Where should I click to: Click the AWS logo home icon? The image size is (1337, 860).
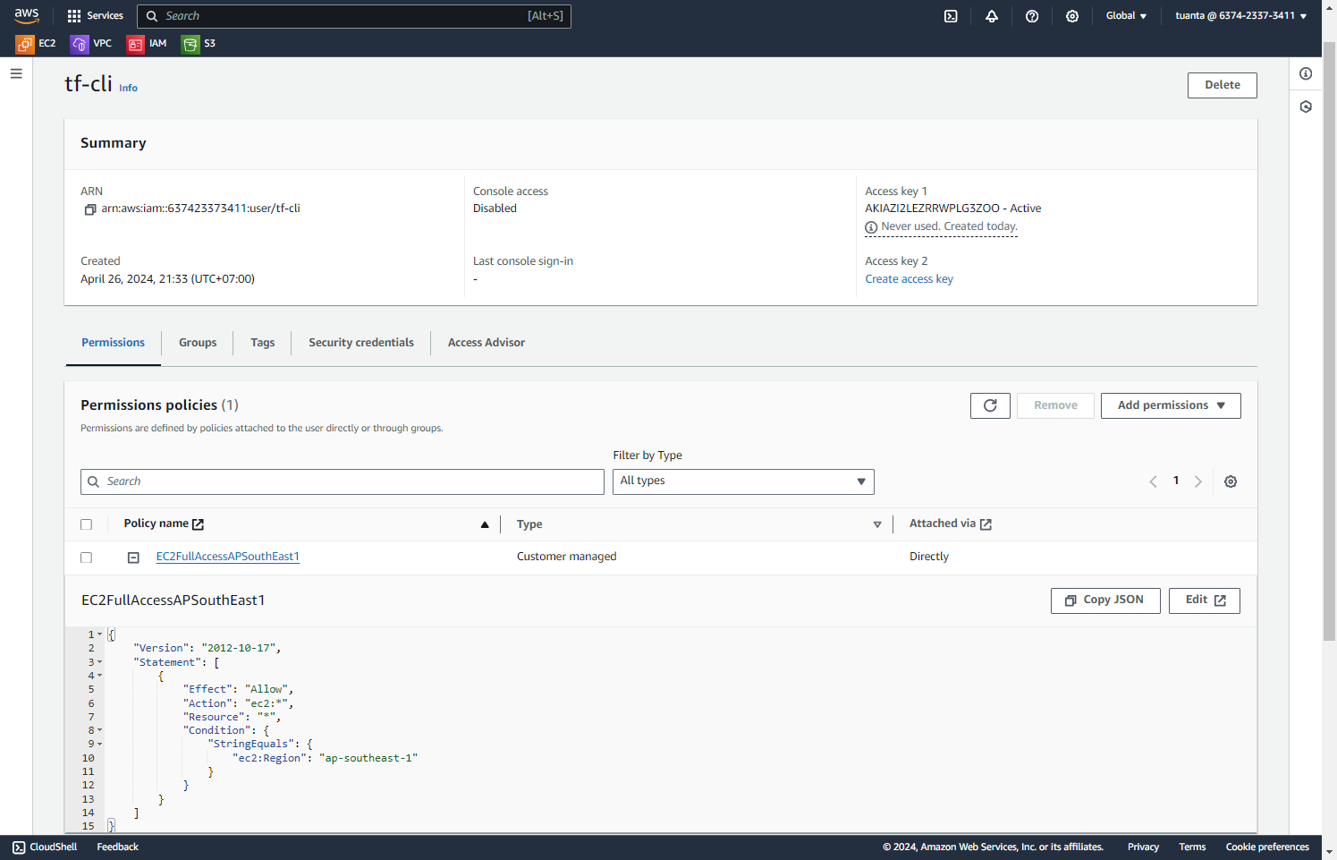[26, 15]
